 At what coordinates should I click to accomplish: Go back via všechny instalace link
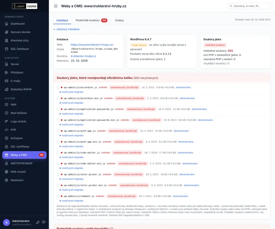66,29
